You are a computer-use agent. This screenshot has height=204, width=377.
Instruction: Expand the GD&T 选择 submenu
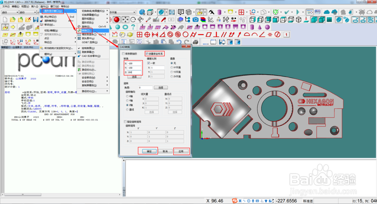pyautogui.click(x=93, y=42)
